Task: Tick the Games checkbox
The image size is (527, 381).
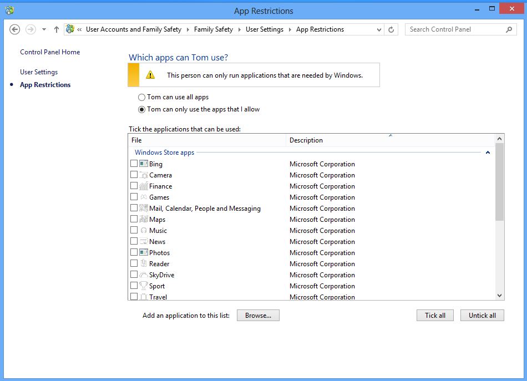Action: pyautogui.click(x=134, y=197)
